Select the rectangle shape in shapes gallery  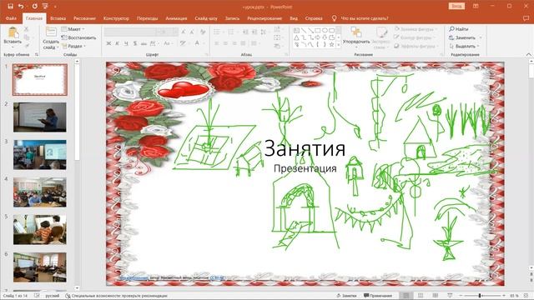click(317, 31)
